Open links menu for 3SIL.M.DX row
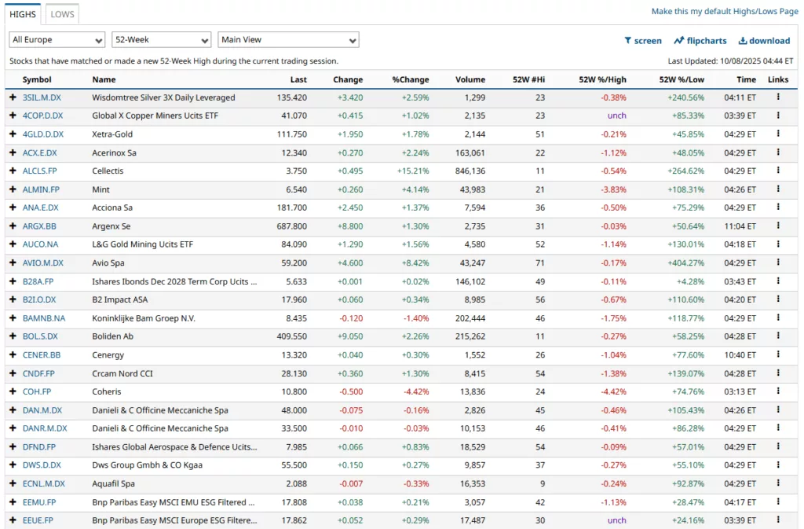This screenshot has width=804, height=529. point(778,97)
